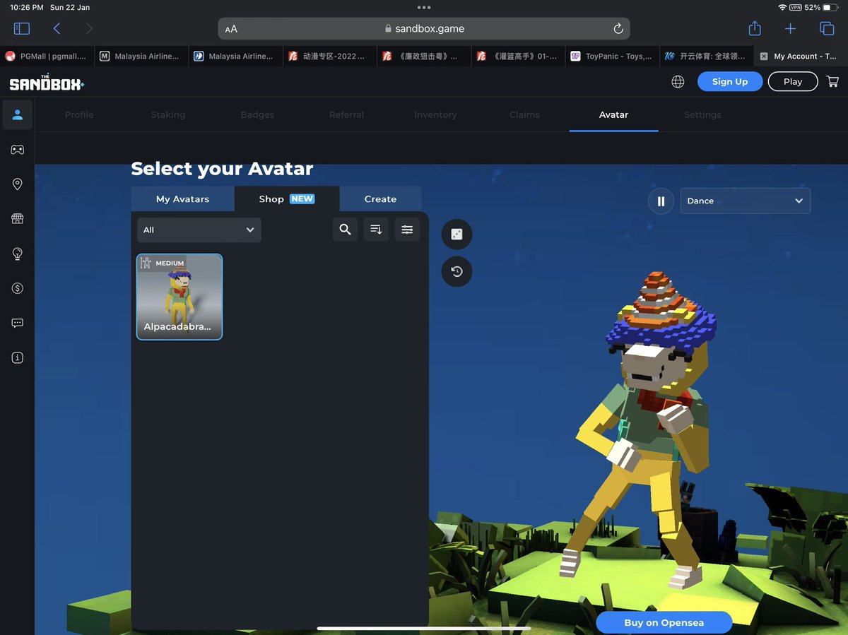Switch to the 《灌篮高手》 browser tab
The width and height of the screenshot is (848, 635).
pyautogui.click(x=519, y=57)
